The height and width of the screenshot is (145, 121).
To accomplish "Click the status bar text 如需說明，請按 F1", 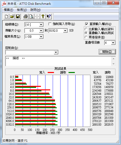I will tap(15, 141).
